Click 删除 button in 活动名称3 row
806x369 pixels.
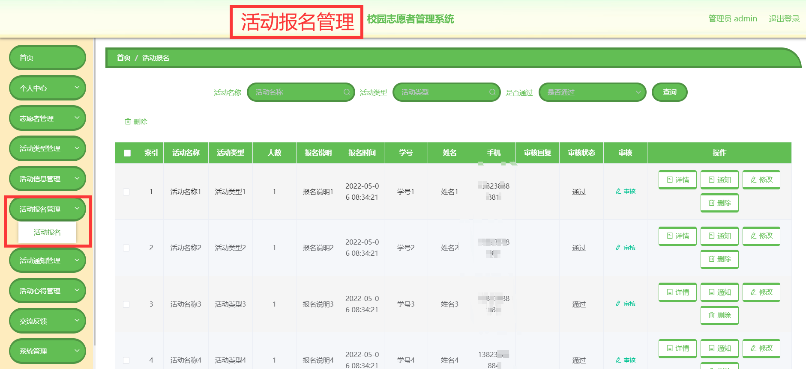tap(719, 315)
